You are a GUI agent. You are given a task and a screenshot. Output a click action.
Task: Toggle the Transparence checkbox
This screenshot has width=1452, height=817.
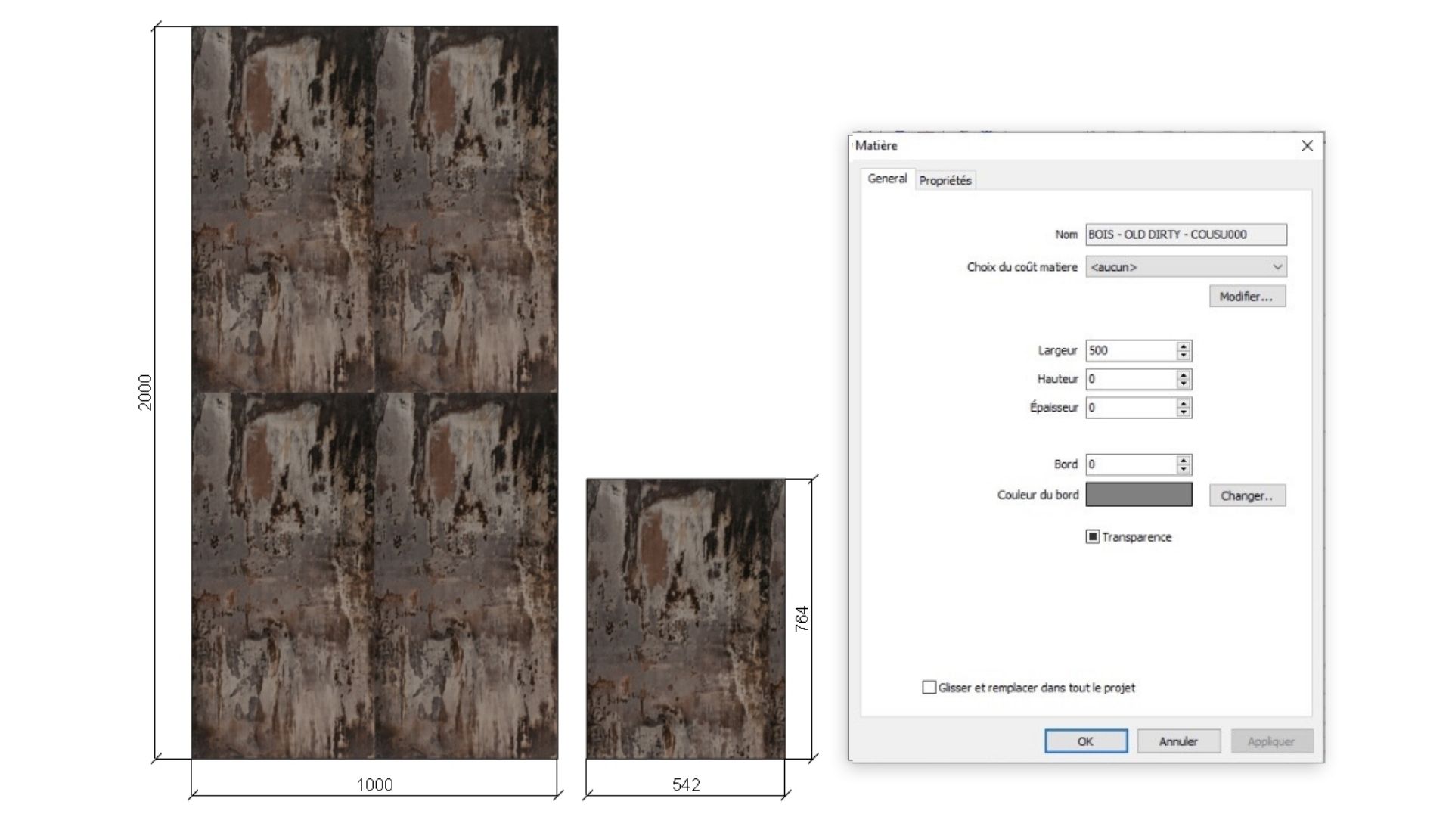tap(1092, 536)
